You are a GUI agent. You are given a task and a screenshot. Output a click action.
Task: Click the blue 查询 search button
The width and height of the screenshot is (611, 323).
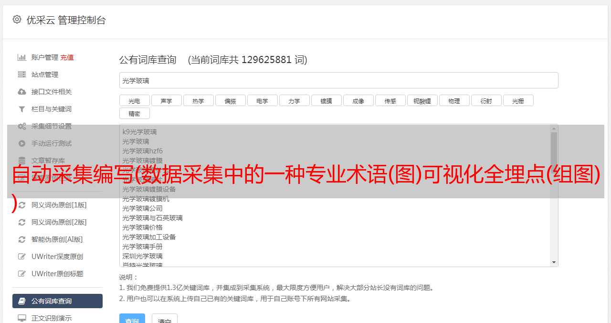132,318
